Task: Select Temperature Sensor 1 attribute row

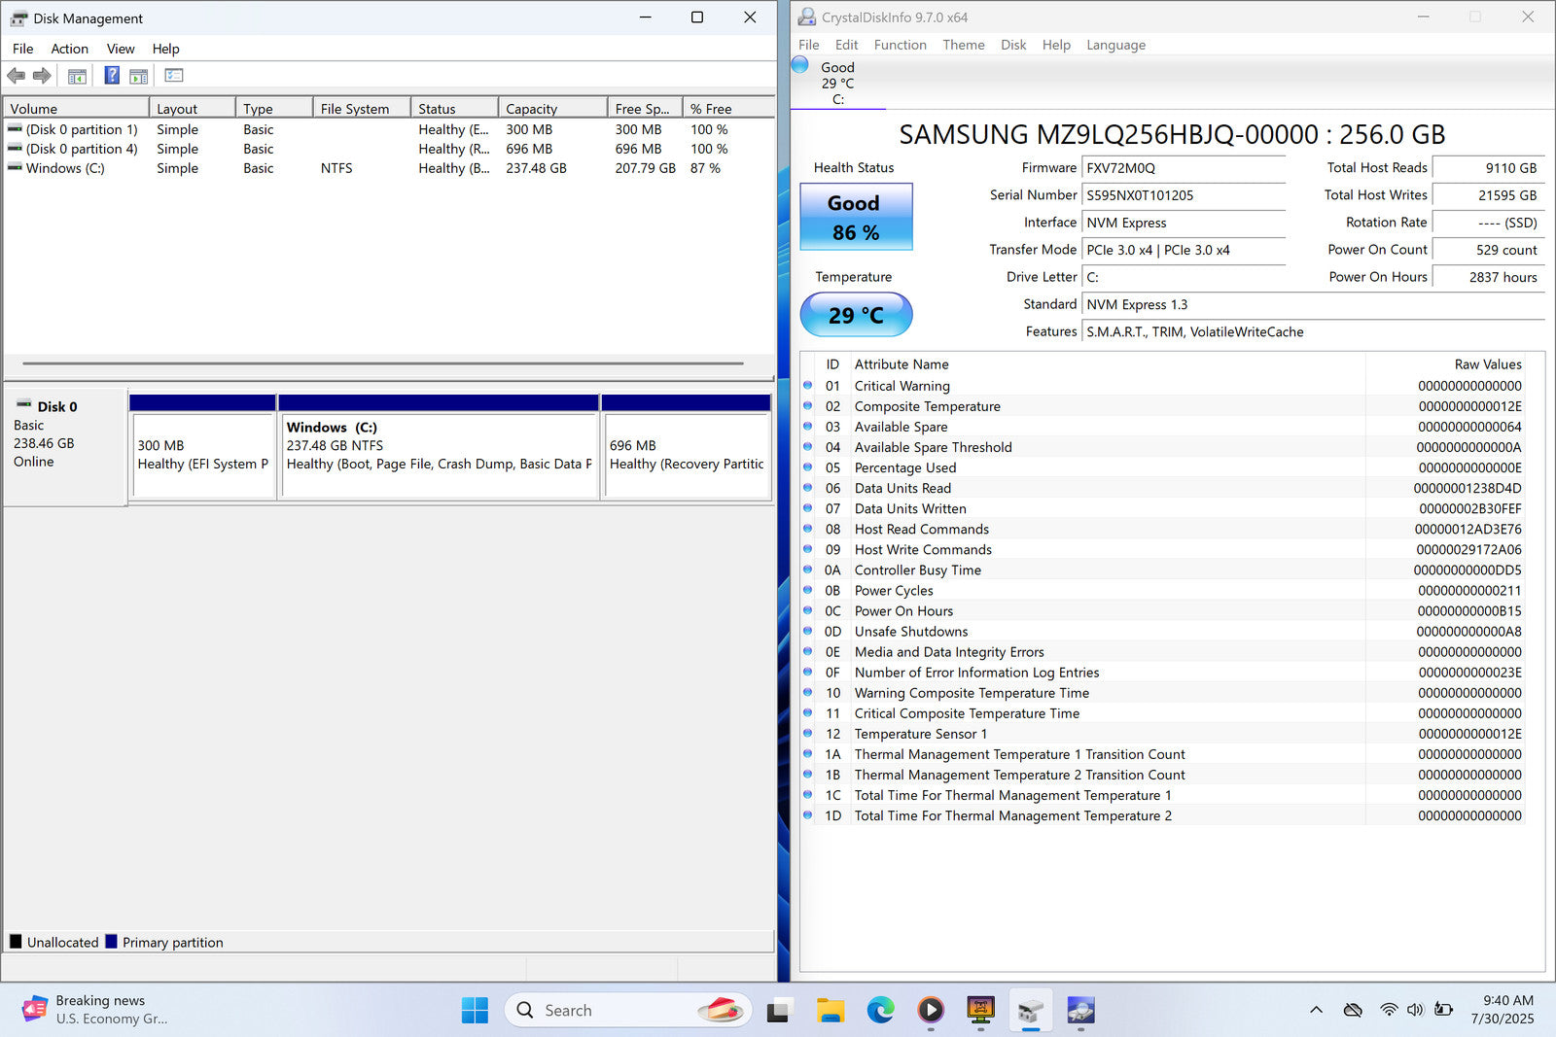Action: click(x=1163, y=734)
